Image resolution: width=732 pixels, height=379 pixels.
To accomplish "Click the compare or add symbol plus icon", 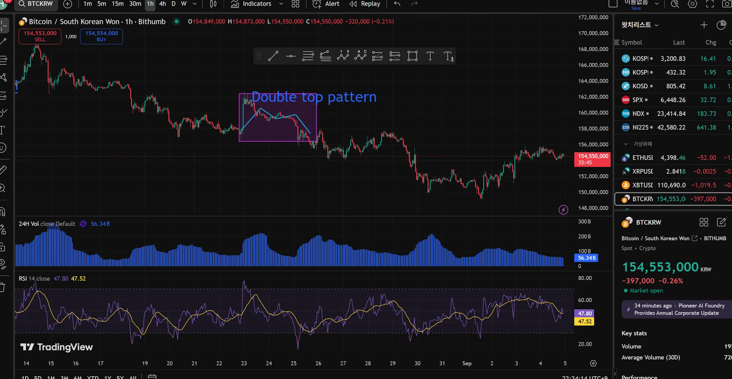I will click(67, 4).
